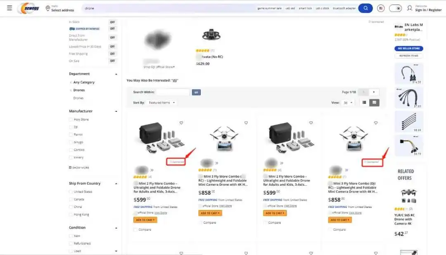This screenshot has height=255, width=446.
Task: Open the hamburger main menu
Action: tap(9, 8)
